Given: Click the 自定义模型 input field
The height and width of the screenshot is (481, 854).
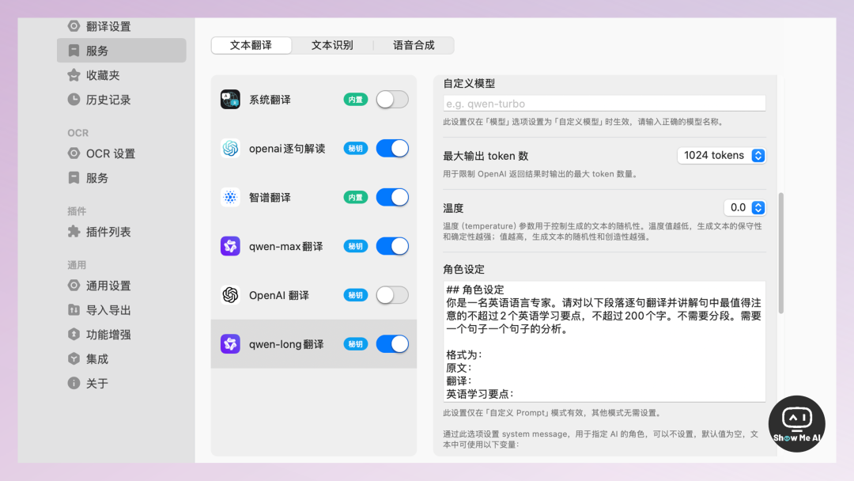Looking at the screenshot, I should coord(604,103).
